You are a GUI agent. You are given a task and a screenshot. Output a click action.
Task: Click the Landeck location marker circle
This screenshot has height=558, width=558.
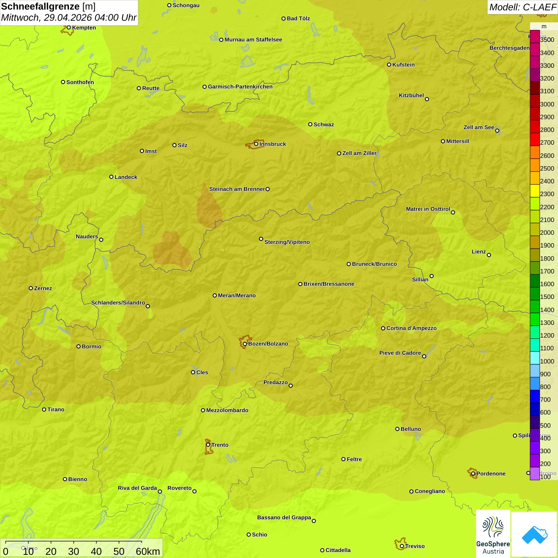point(111,177)
